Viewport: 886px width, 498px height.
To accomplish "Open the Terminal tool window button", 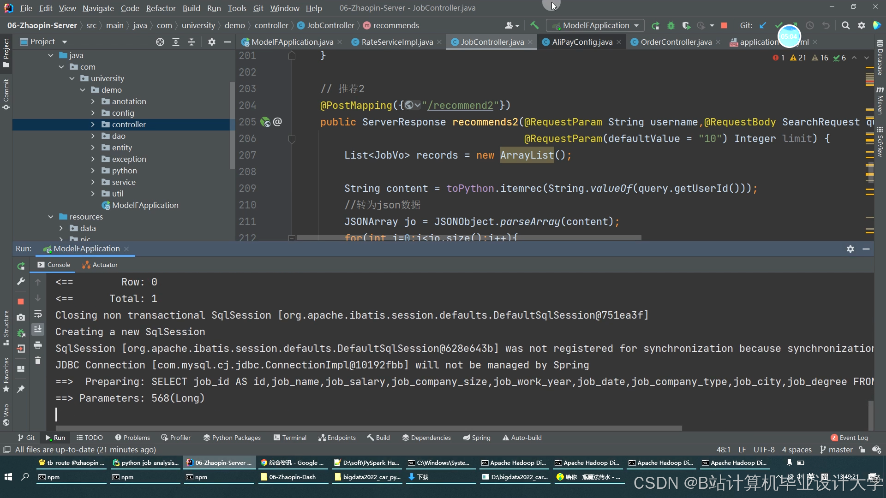I will coord(290,438).
